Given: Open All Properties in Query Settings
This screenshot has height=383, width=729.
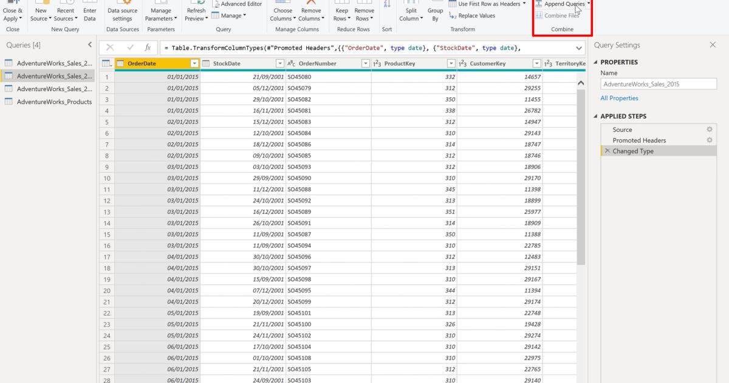Looking at the screenshot, I should 619,98.
